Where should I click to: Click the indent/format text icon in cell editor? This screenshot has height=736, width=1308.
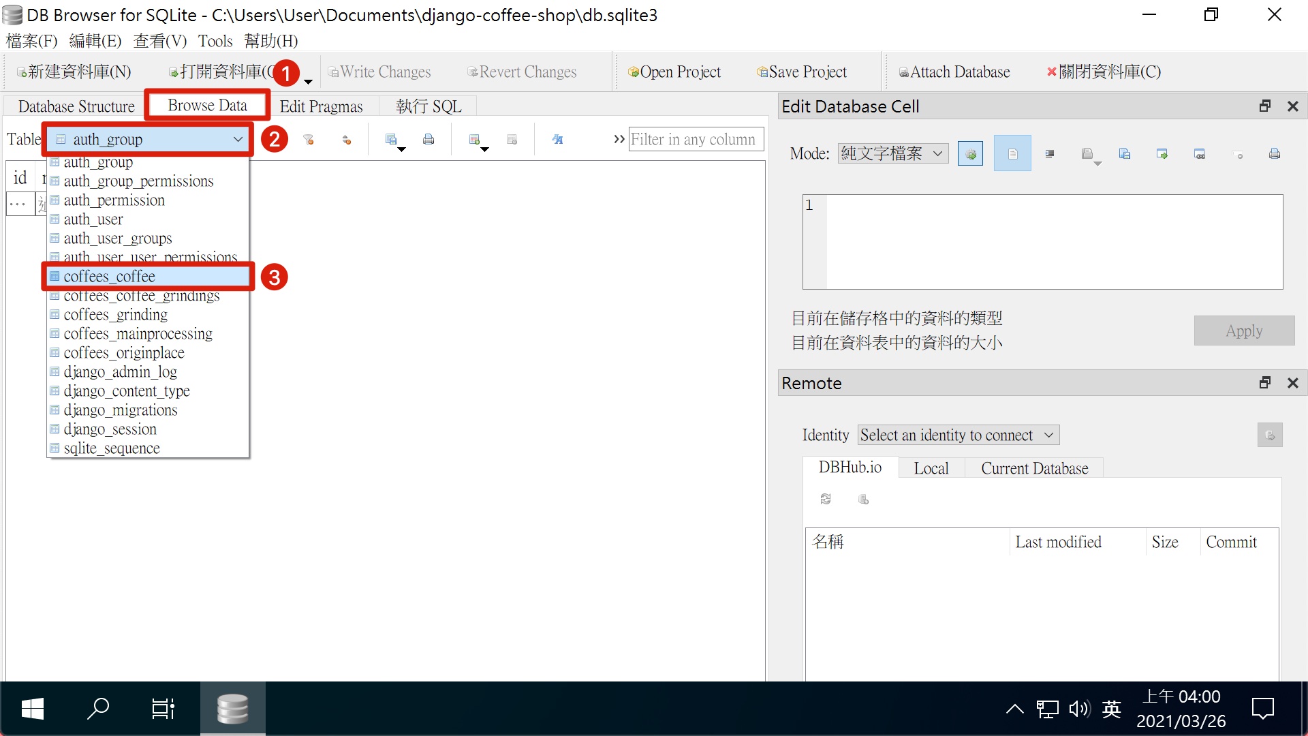[x=1050, y=154]
